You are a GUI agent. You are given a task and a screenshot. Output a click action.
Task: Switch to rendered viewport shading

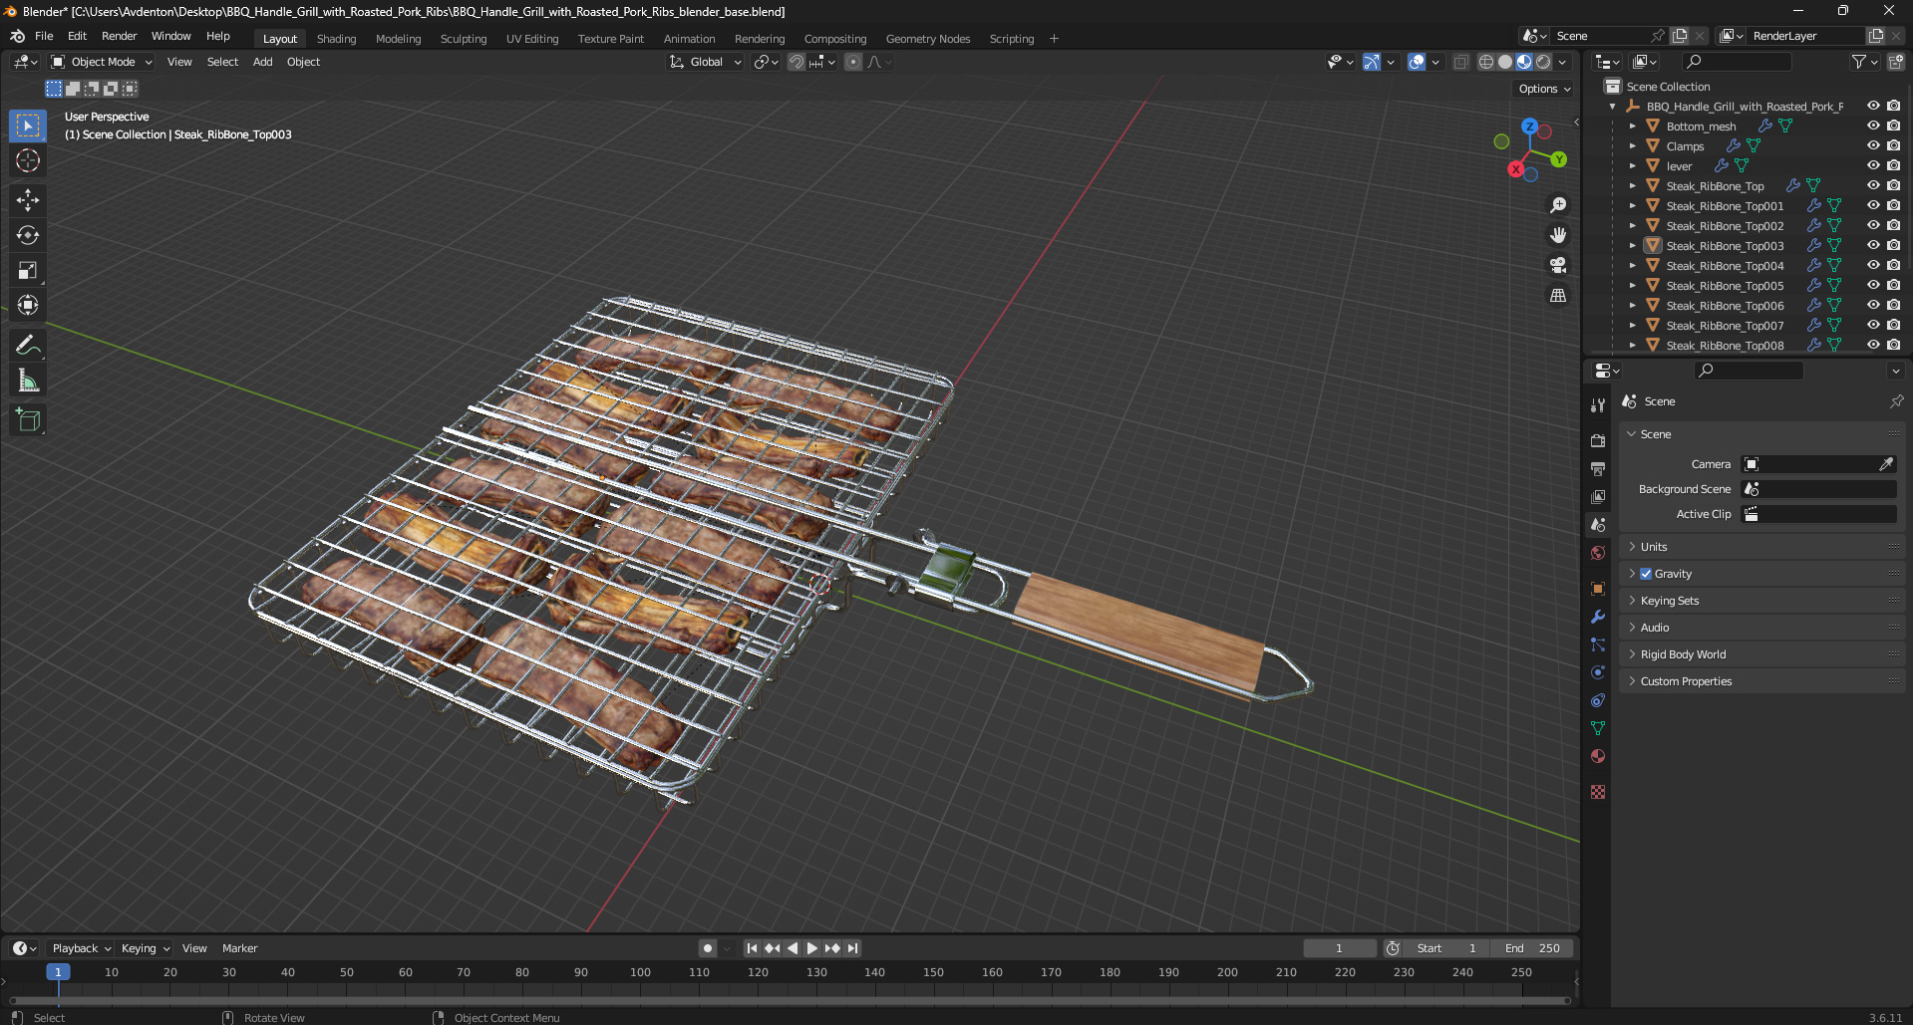[1543, 62]
